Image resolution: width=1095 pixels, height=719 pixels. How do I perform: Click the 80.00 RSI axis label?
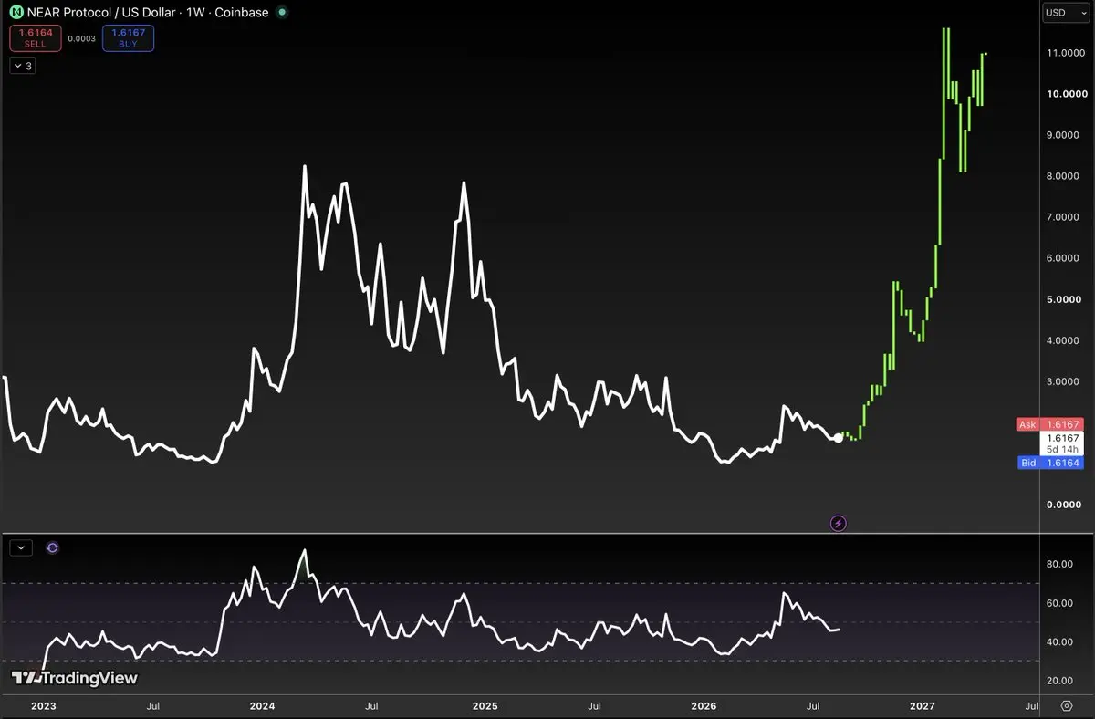(x=1058, y=565)
